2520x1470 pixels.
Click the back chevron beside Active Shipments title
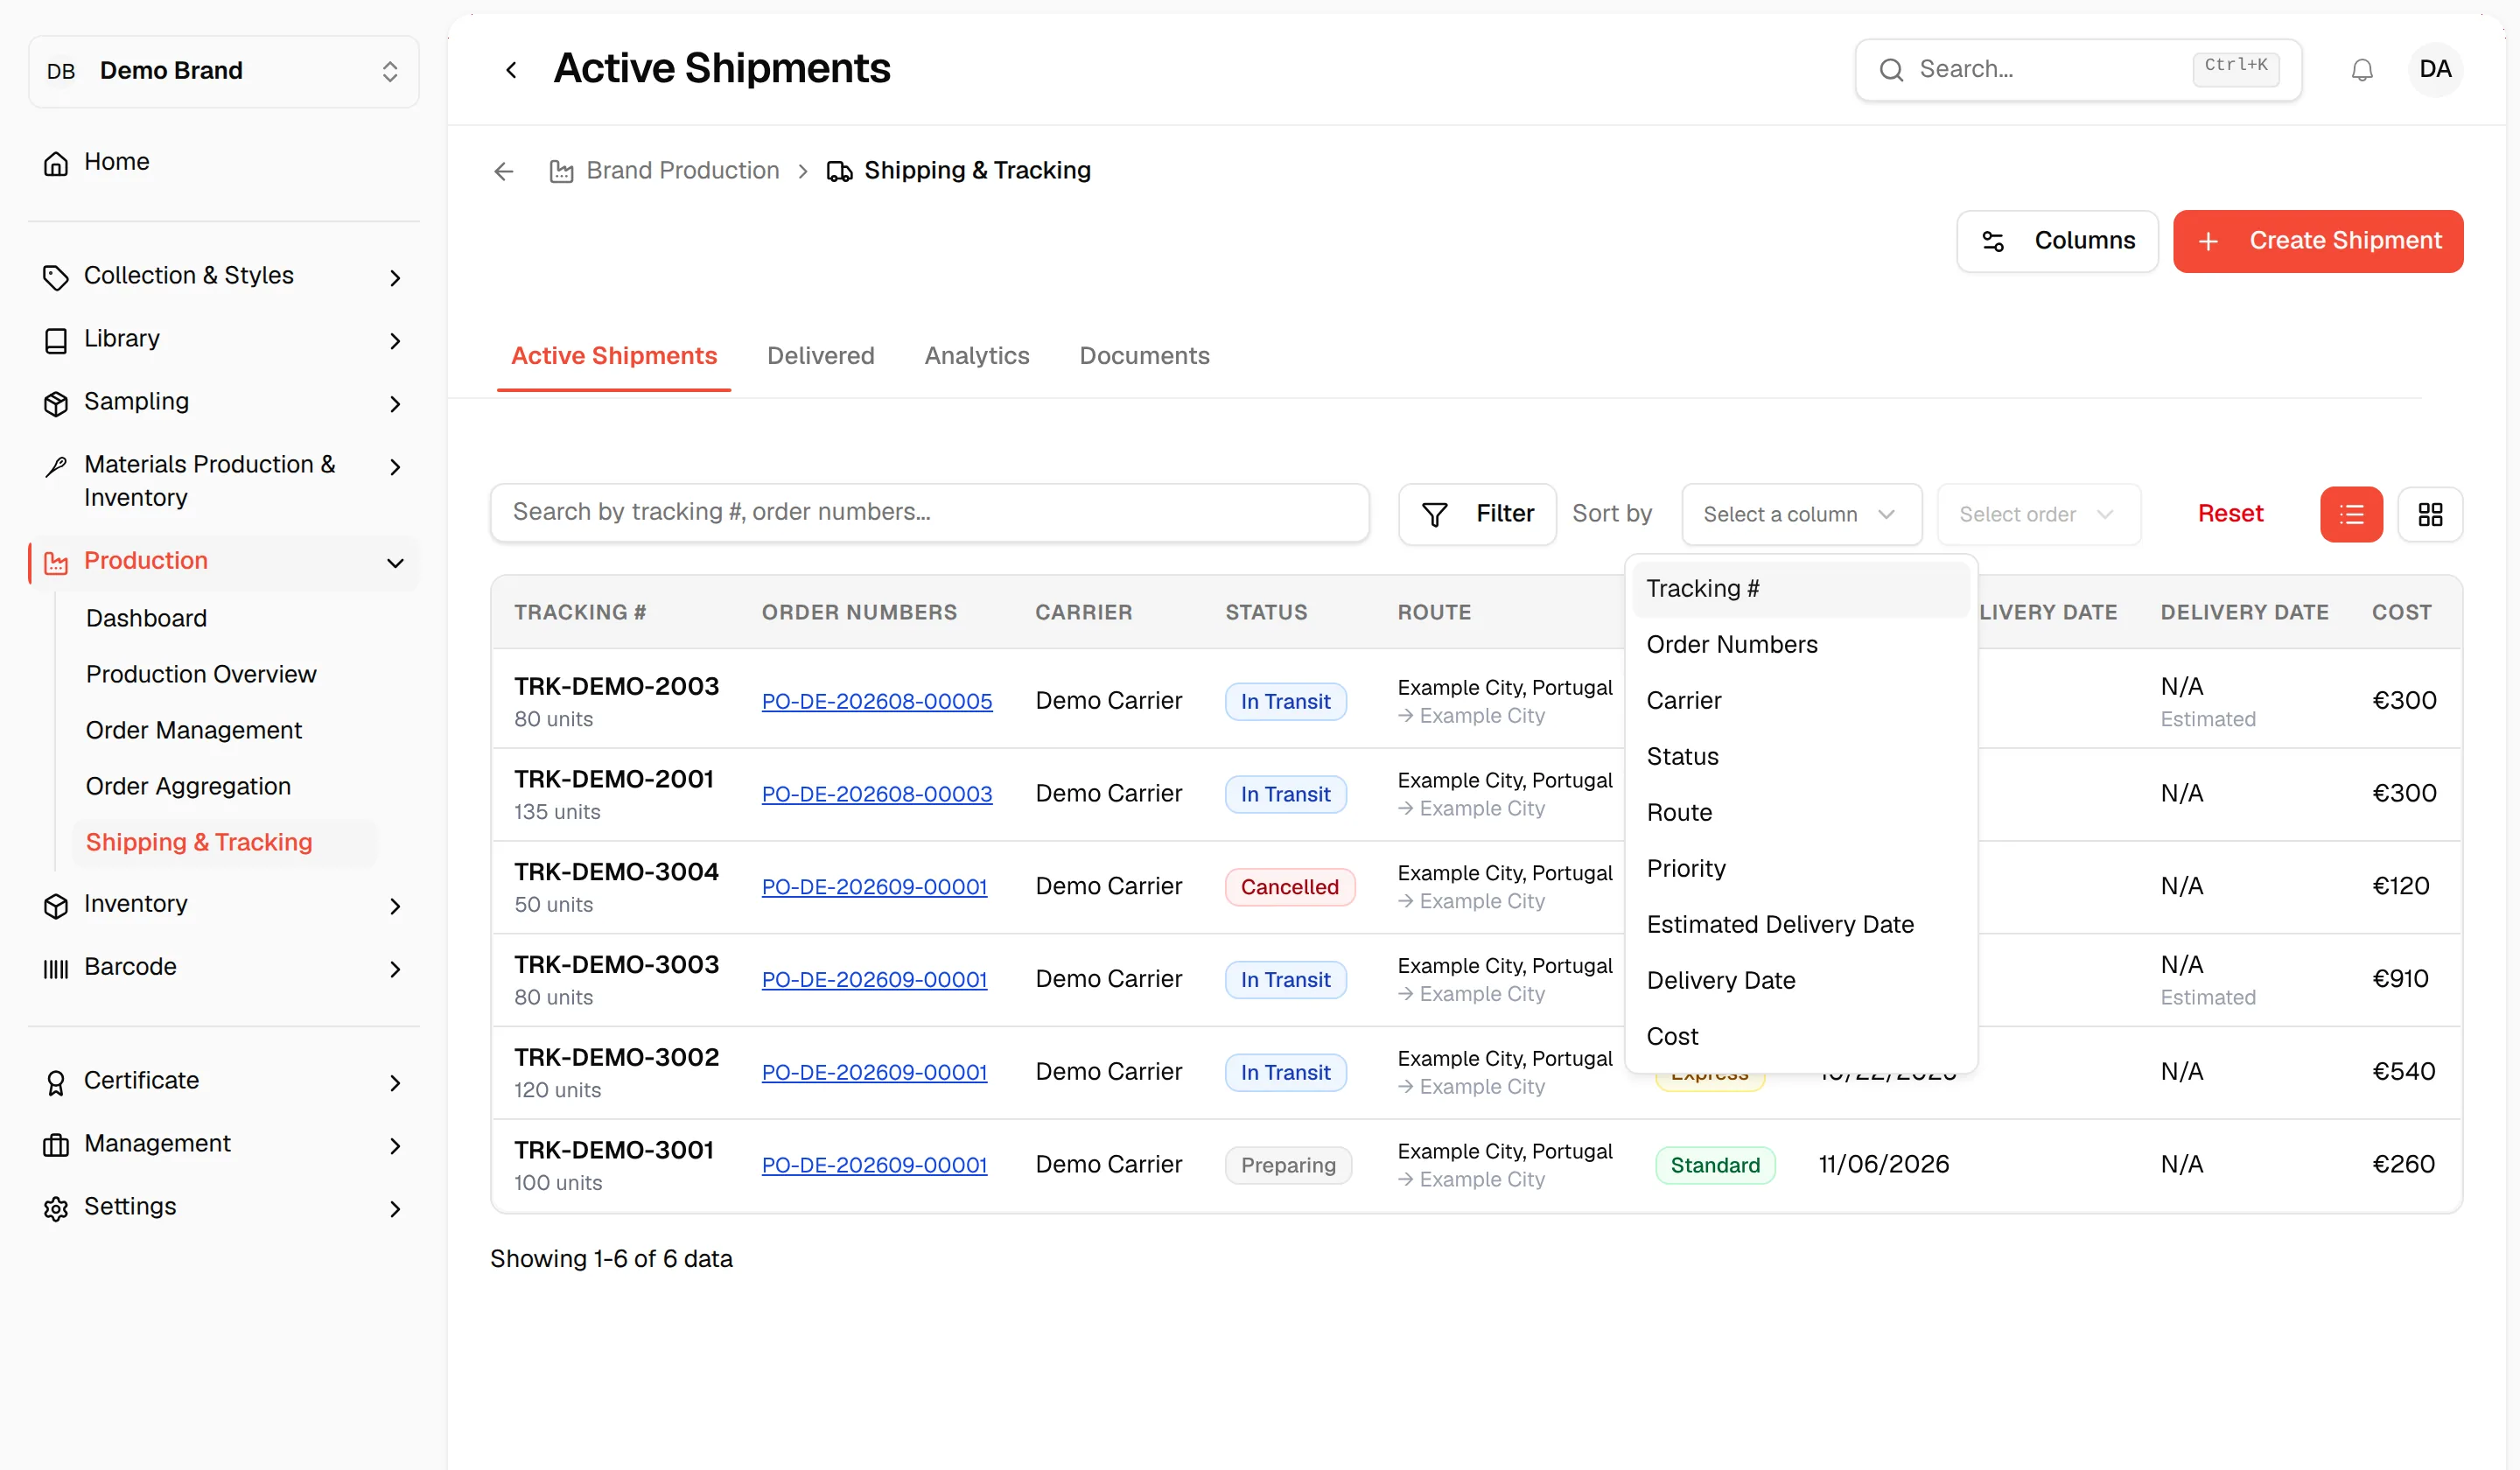pyautogui.click(x=511, y=69)
